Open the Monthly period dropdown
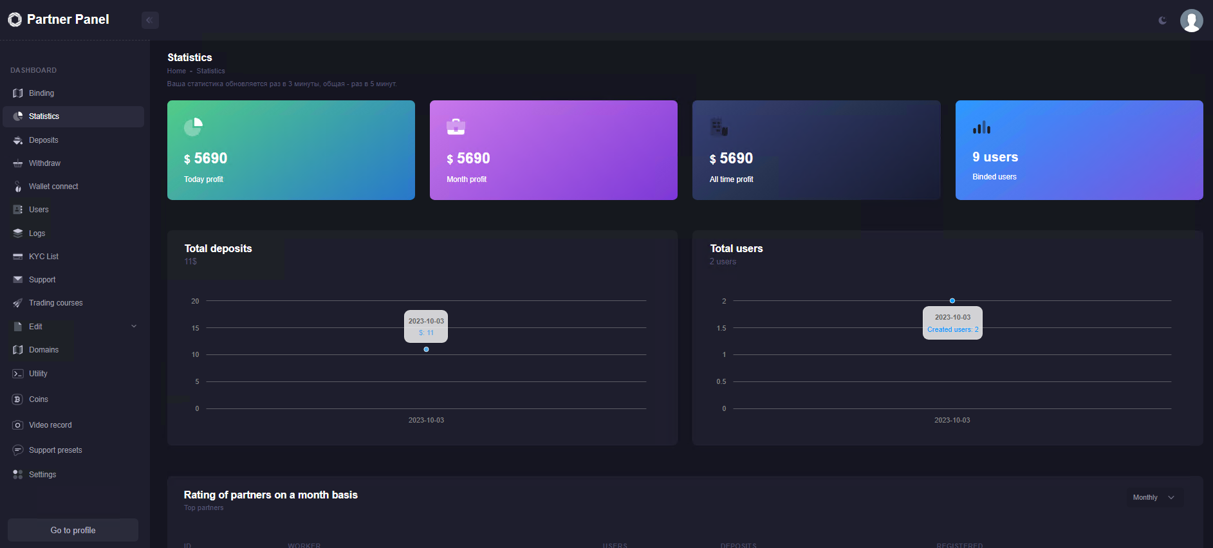Screen dimensions: 1213x548 (x=1154, y=497)
